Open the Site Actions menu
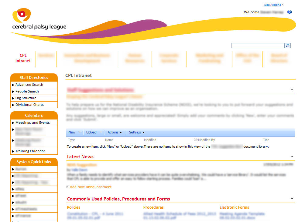 pos(274,5)
